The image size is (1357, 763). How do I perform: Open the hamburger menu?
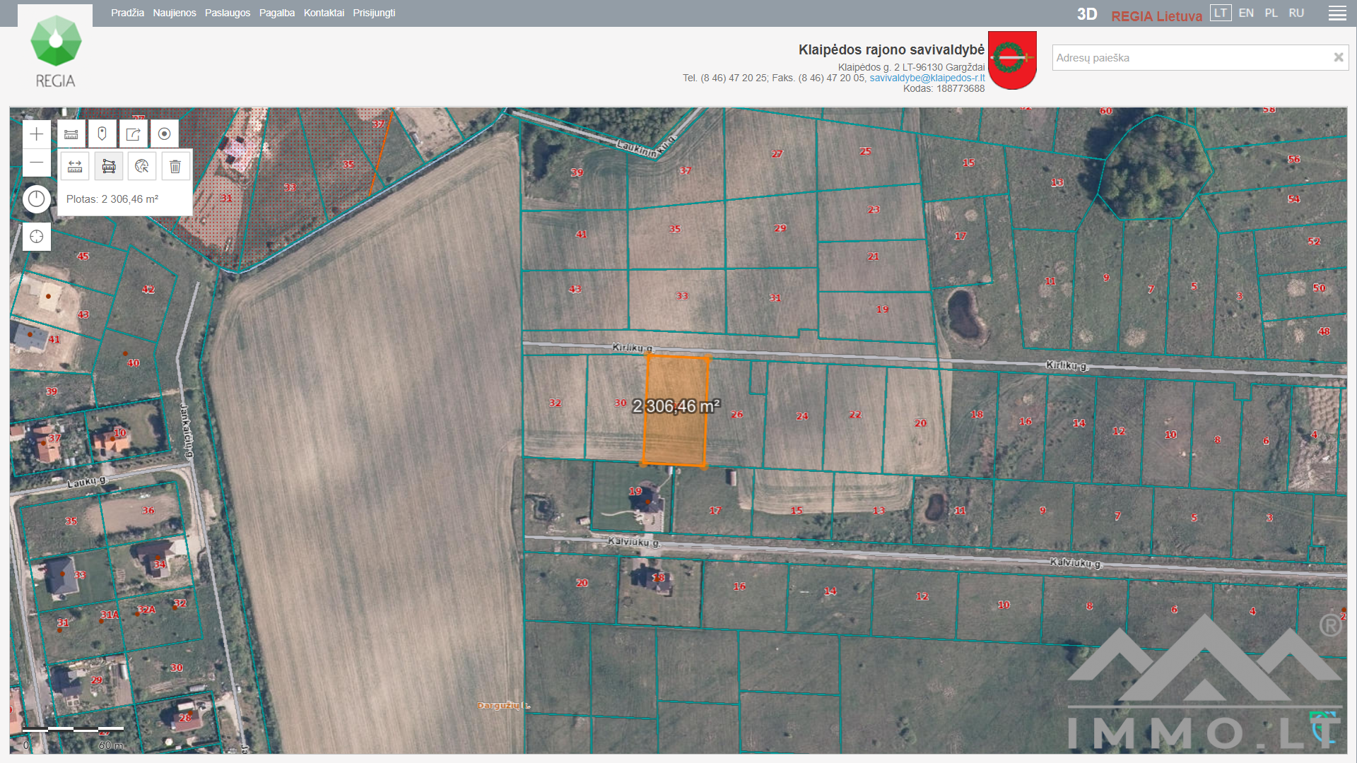coord(1337,13)
